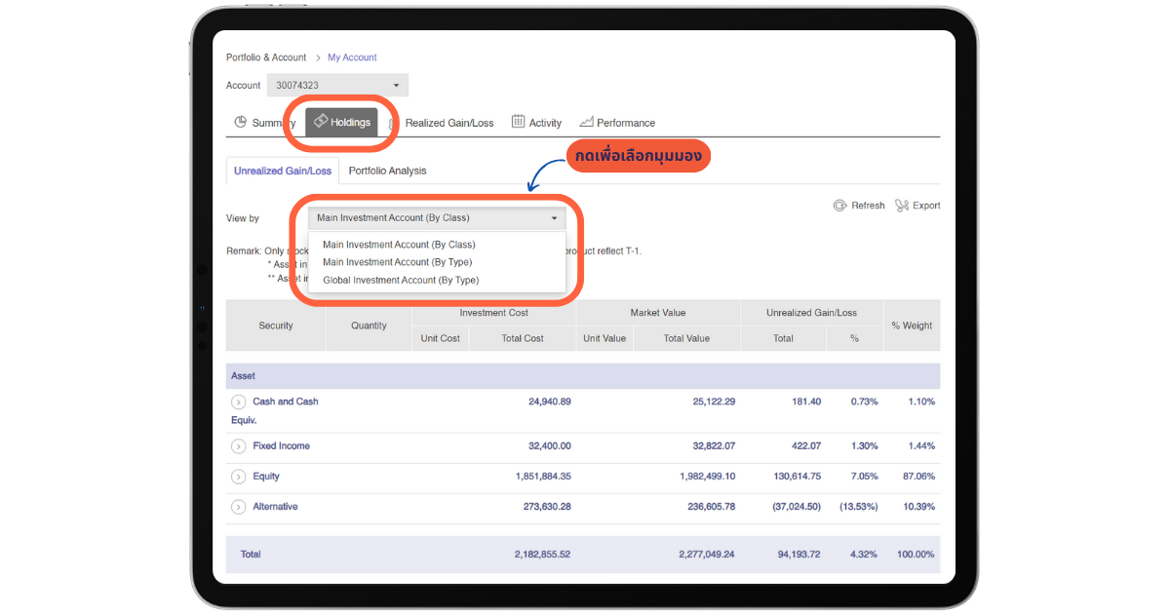Expand the Cash and Cash Equiv. row
Screen dimensions: 1170x614
pyautogui.click(x=239, y=402)
